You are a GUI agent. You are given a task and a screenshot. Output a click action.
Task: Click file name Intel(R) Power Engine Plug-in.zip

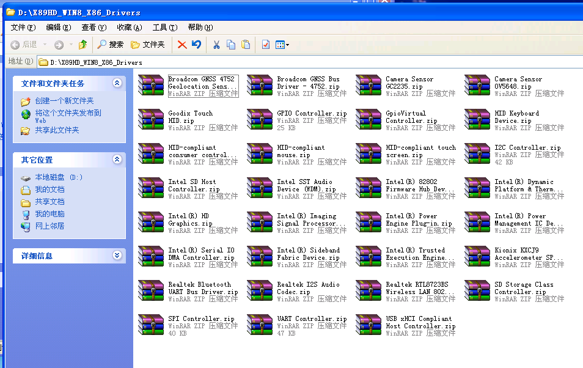click(x=419, y=219)
